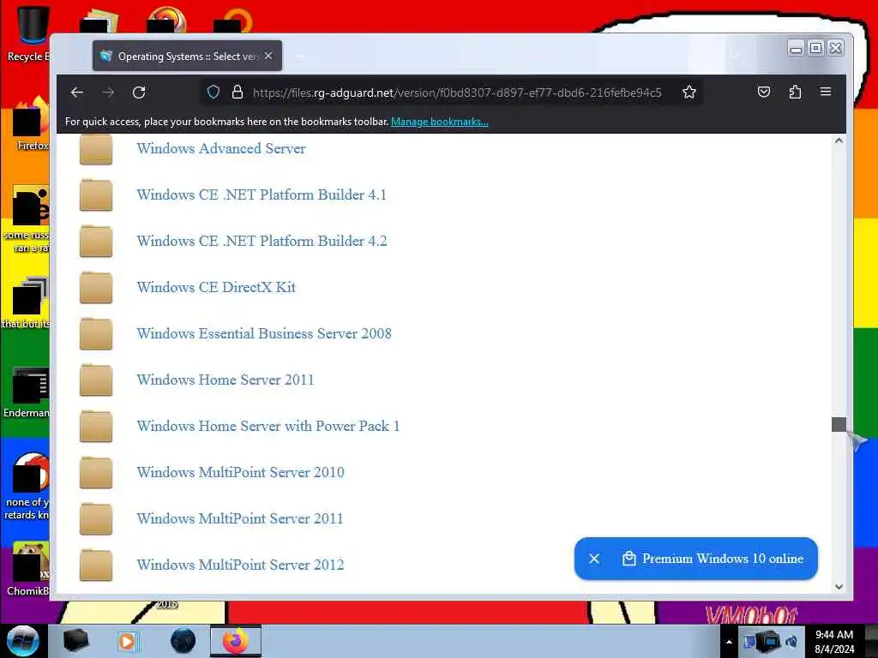Save page to Pocket icon
The width and height of the screenshot is (878, 658).
click(x=764, y=93)
